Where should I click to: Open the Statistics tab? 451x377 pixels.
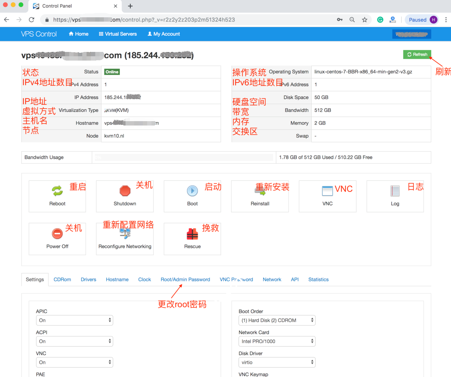318,279
